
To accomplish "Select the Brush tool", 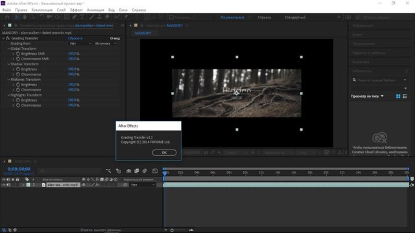I will pyautogui.click(x=91, y=17).
